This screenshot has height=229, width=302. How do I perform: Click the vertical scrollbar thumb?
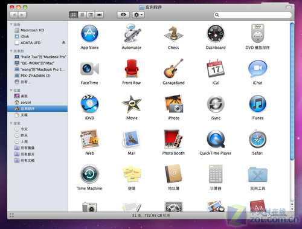292,92
